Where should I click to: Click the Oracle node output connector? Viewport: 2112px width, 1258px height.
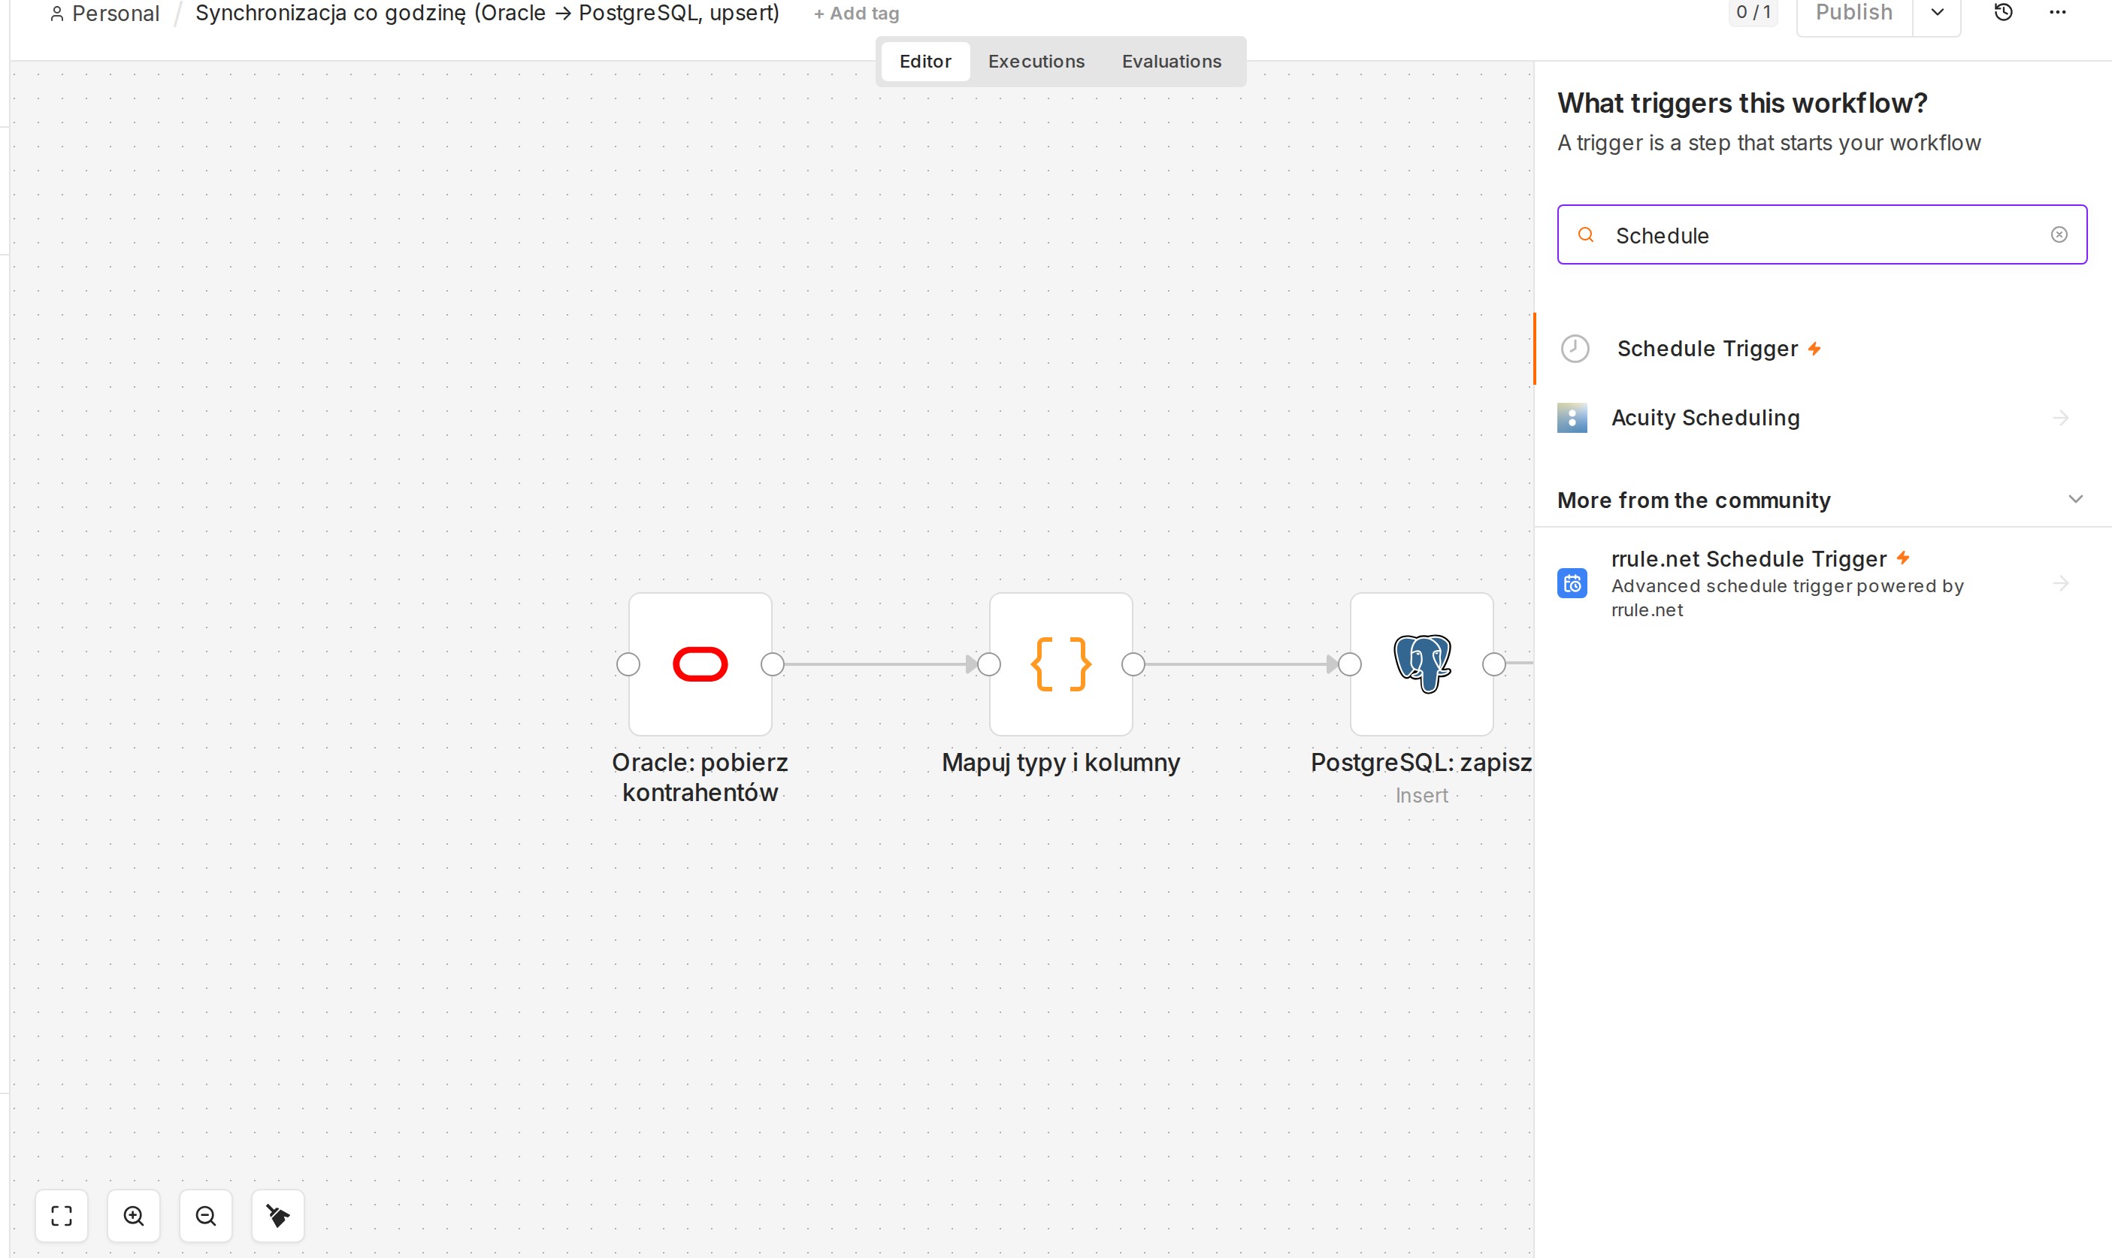click(773, 664)
